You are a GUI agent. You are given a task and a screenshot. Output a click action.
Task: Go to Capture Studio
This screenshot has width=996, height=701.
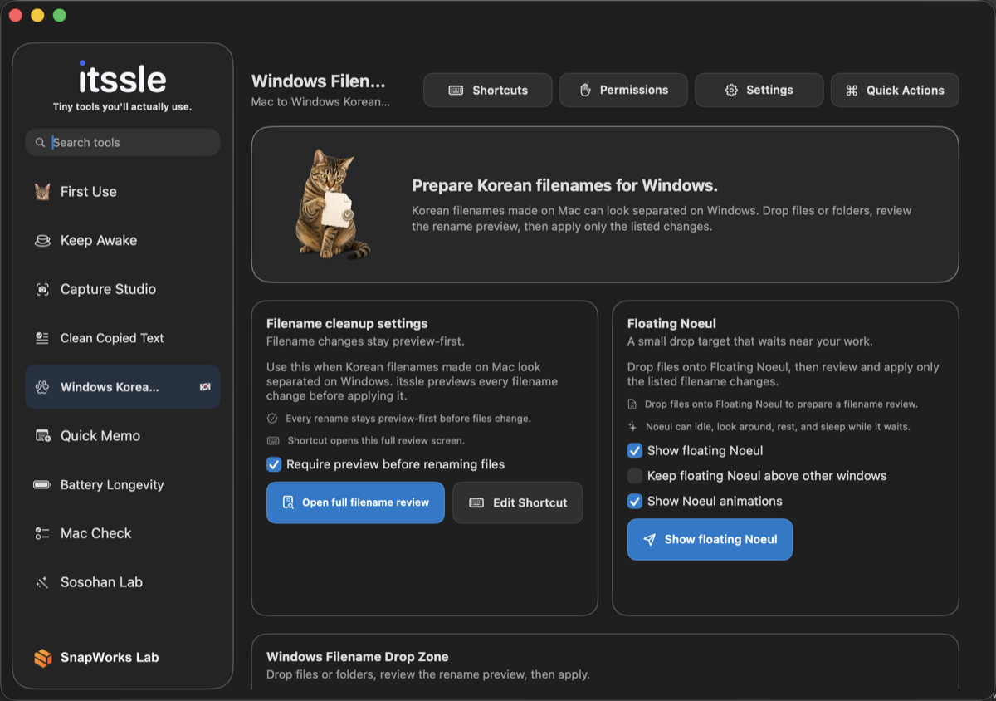pyautogui.click(x=123, y=289)
